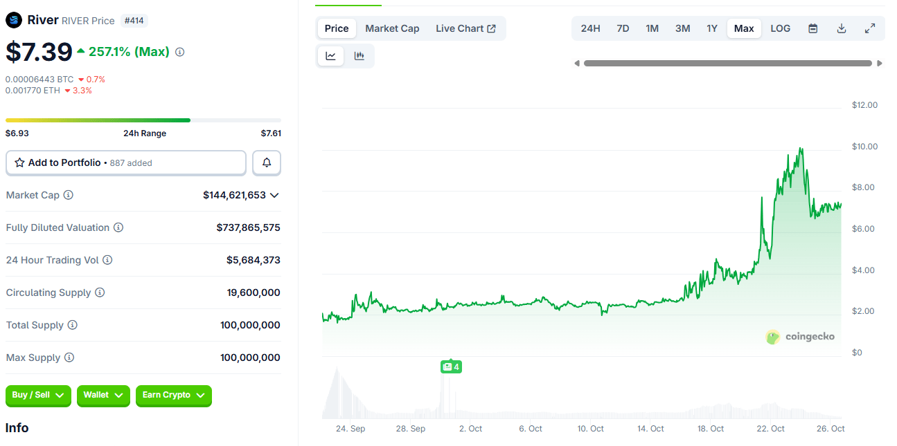Image resolution: width=897 pixels, height=446 pixels.
Task: Click the star icon in Add to Portfolio
Action: click(19, 162)
